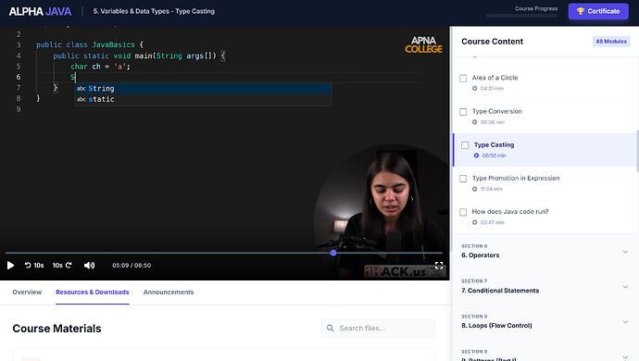Switch to the Overview tab
This screenshot has height=361, width=639.
pos(27,293)
